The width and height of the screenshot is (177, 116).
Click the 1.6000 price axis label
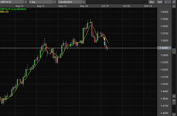pyautogui.click(x=164, y=12)
